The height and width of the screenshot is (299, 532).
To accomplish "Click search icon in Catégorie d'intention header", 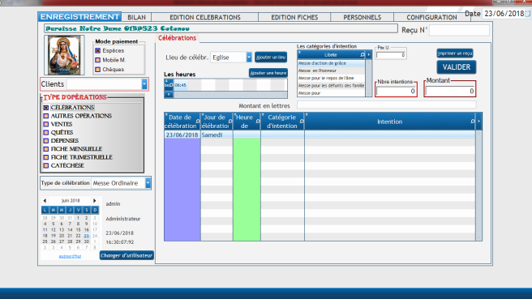I will point(302,122).
